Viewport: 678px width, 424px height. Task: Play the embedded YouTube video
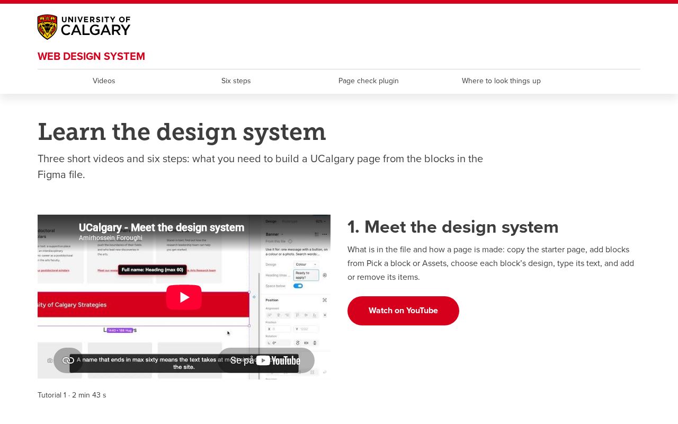pos(184,297)
